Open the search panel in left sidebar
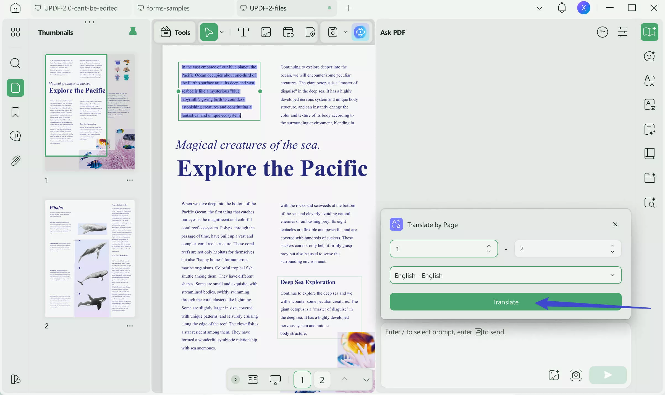The width and height of the screenshot is (665, 395). (15, 63)
